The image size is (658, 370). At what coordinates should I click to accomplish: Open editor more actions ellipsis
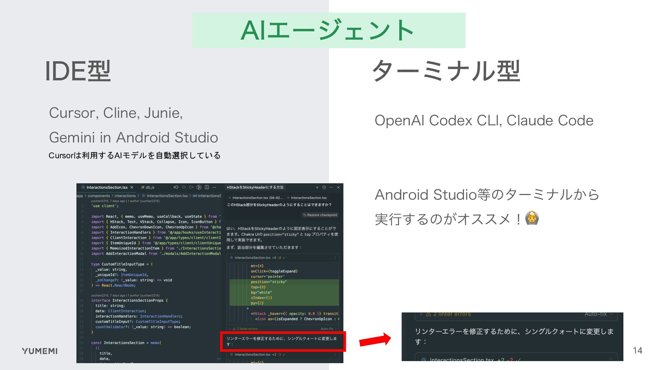(215, 187)
